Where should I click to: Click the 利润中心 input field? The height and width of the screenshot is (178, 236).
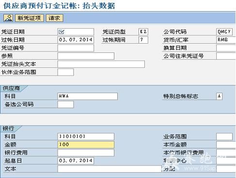tap(226, 161)
